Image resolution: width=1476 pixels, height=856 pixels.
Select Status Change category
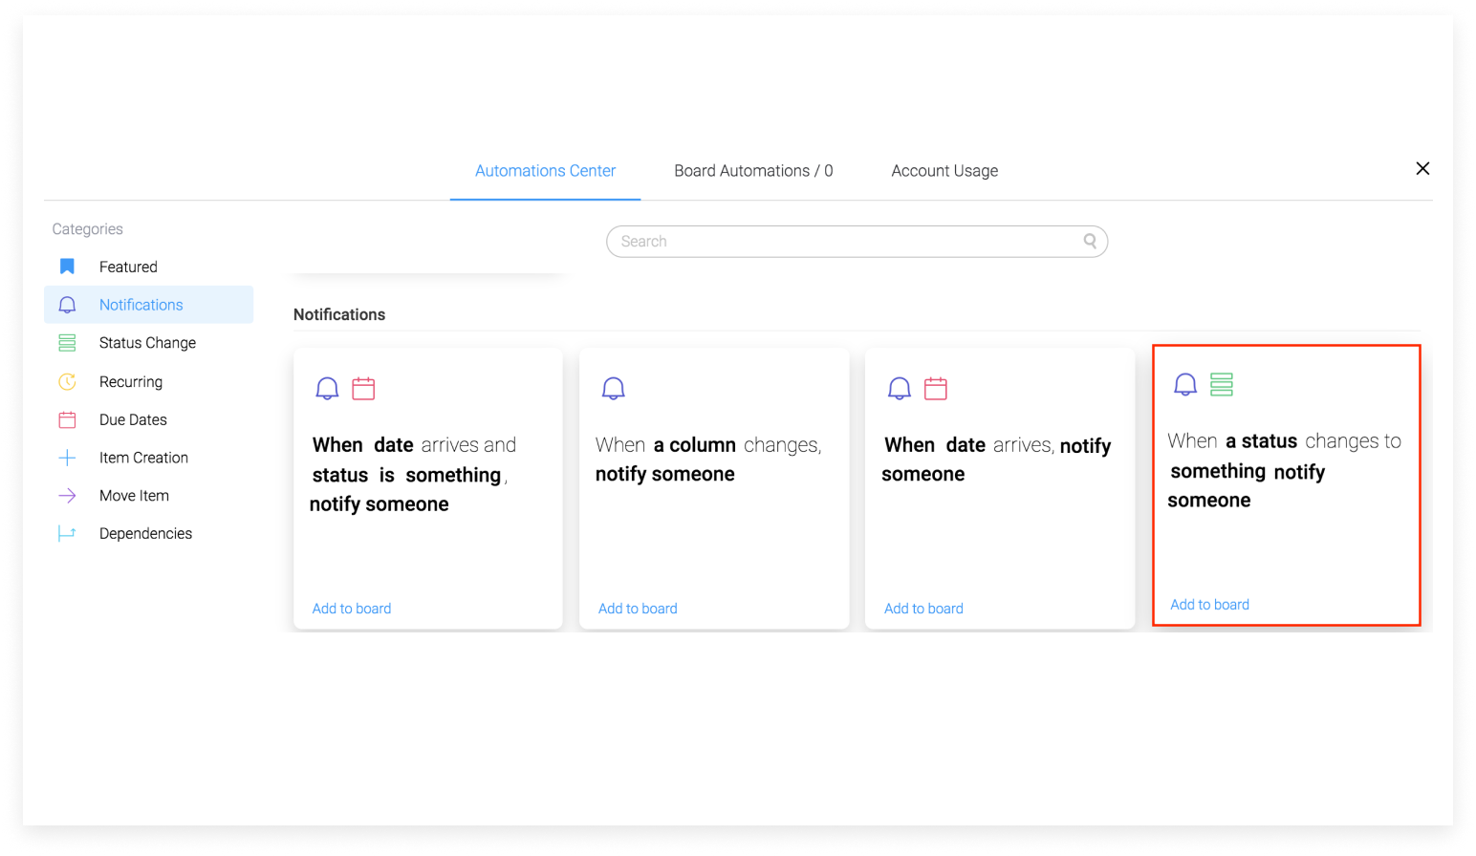pyautogui.click(x=148, y=343)
